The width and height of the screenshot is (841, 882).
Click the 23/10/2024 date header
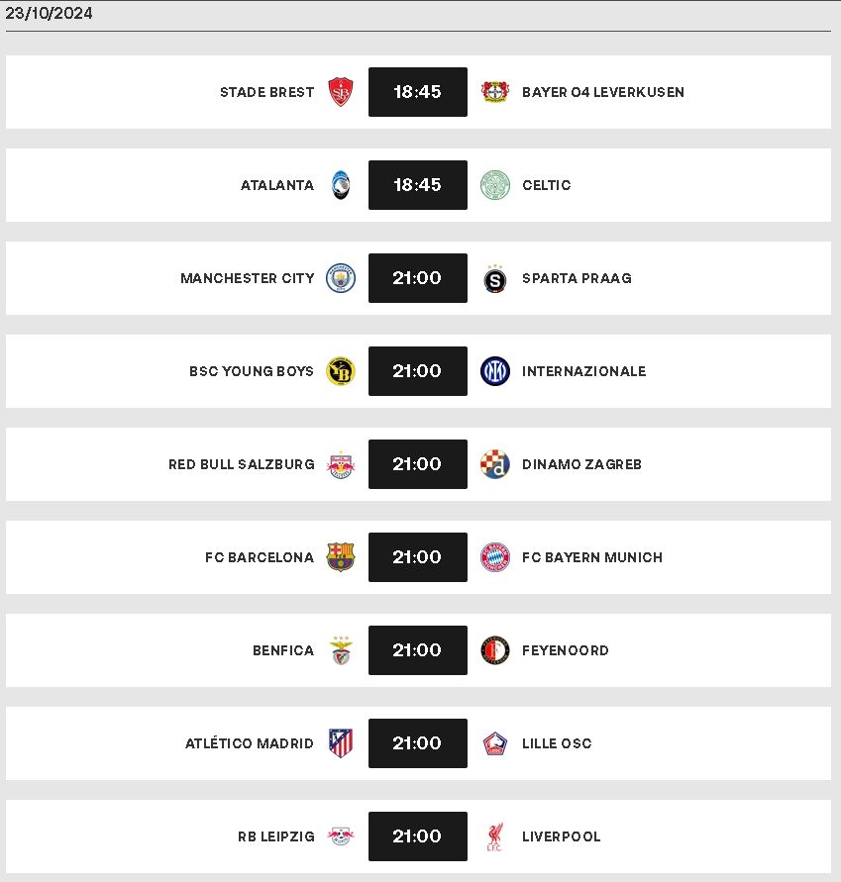tap(49, 13)
